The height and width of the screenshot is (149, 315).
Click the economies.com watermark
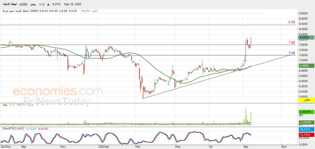coord(58,91)
